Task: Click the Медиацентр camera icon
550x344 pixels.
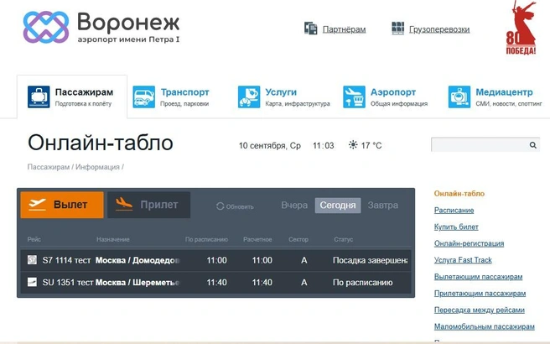Action: click(459, 96)
